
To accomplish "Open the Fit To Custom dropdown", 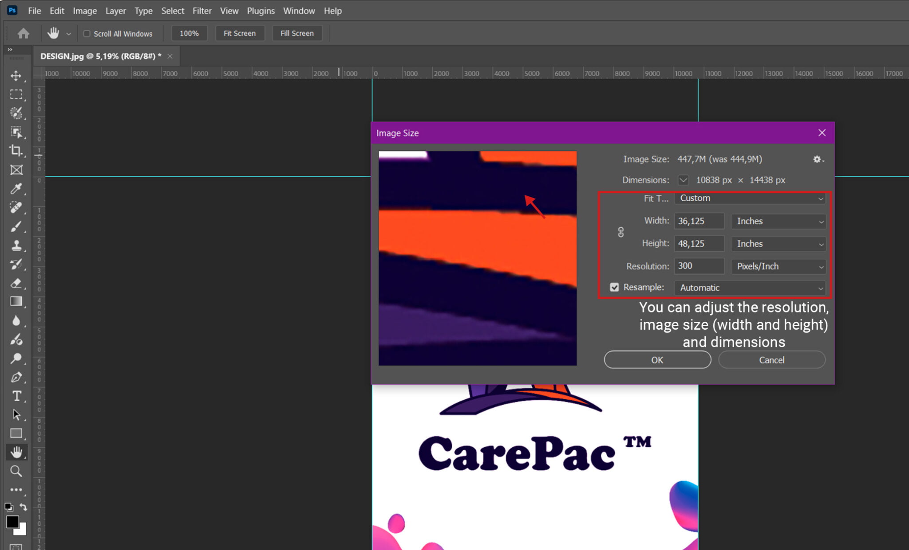I will [750, 198].
